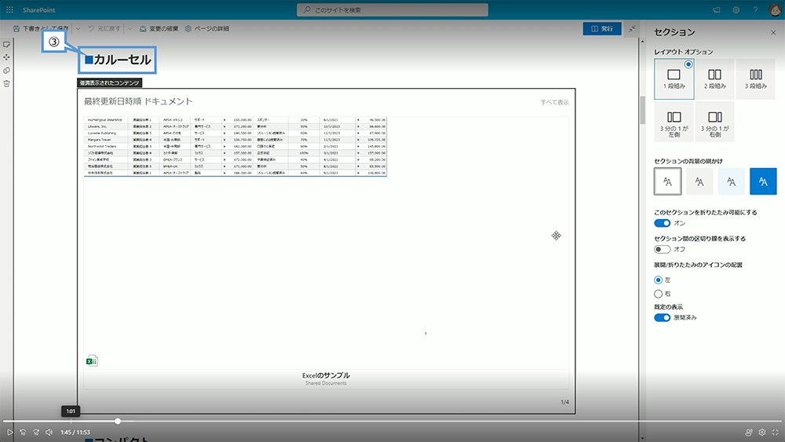Screen dimensions: 785x442
Task: Discard changes with 変更の破棄
Action: click(x=159, y=28)
